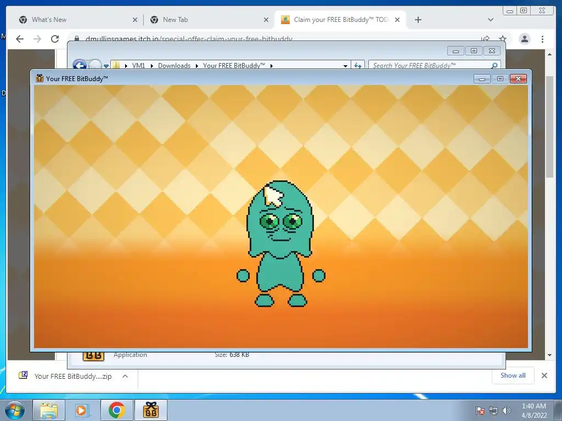The image size is (562, 421).
Task: Click Downloads in Explorer breadcrumb
Action: click(x=174, y=66)
